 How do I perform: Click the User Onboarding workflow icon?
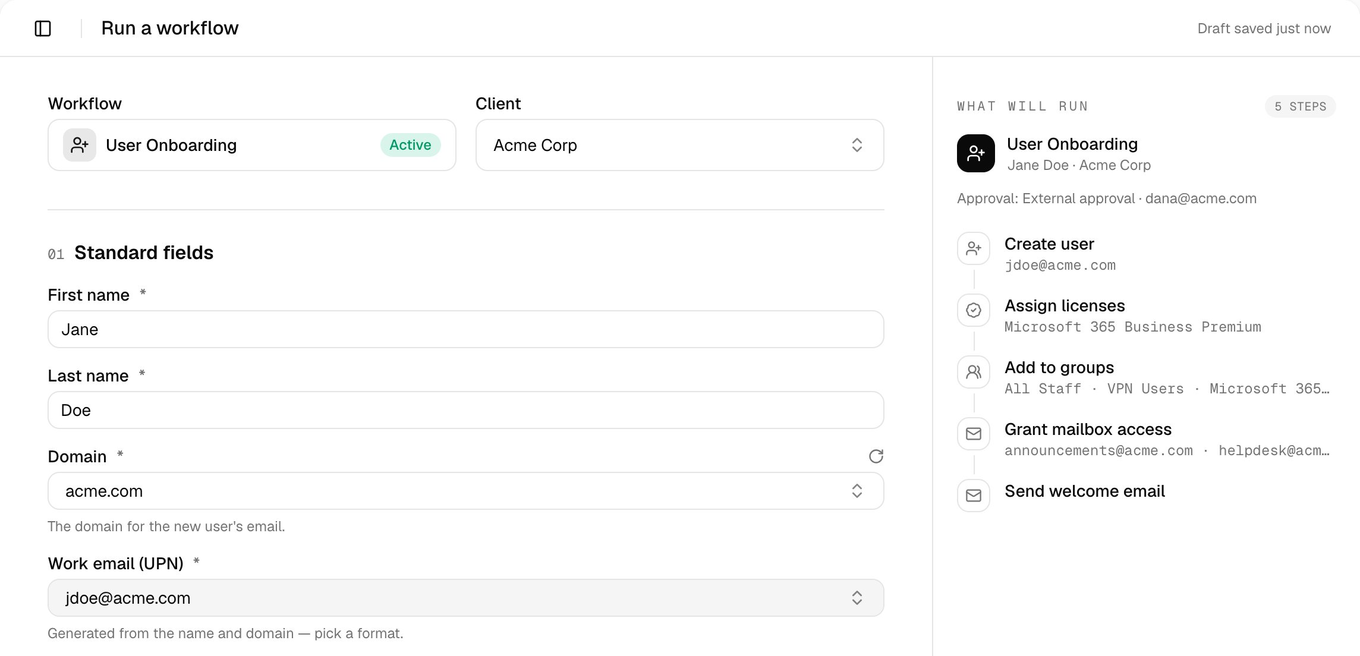coord(80,145)
